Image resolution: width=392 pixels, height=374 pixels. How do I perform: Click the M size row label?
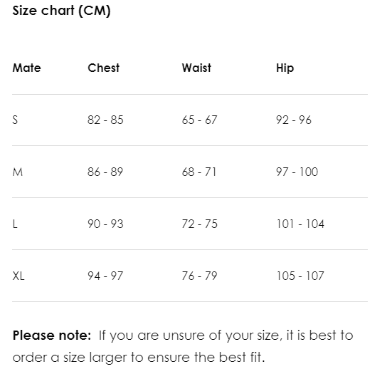pos(18,172)
